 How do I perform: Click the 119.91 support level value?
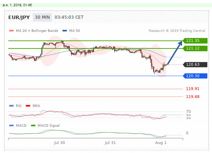click(x=193, y=89)
